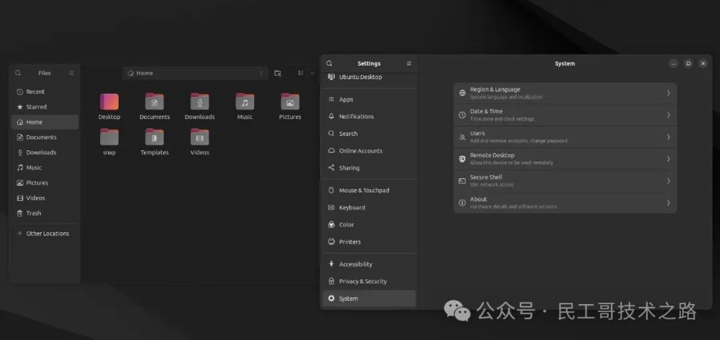Image resolution: width=720 pixels, height=340 pixels.
Task: Select the Templates folder icon
Action: 154,137
